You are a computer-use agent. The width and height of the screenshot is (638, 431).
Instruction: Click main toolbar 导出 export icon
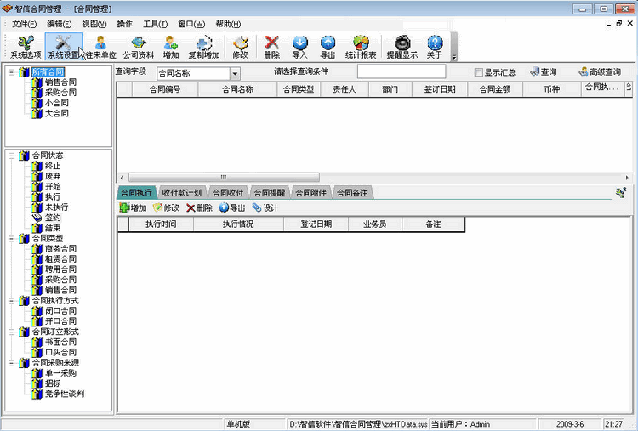[x=328, y=47]
